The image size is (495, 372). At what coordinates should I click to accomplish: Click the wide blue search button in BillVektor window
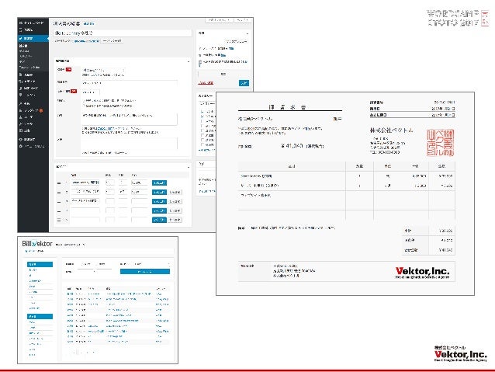pyautogui.click(x=145, y=272)
